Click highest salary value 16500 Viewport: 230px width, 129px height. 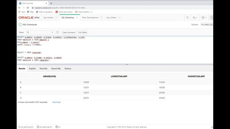162,87
